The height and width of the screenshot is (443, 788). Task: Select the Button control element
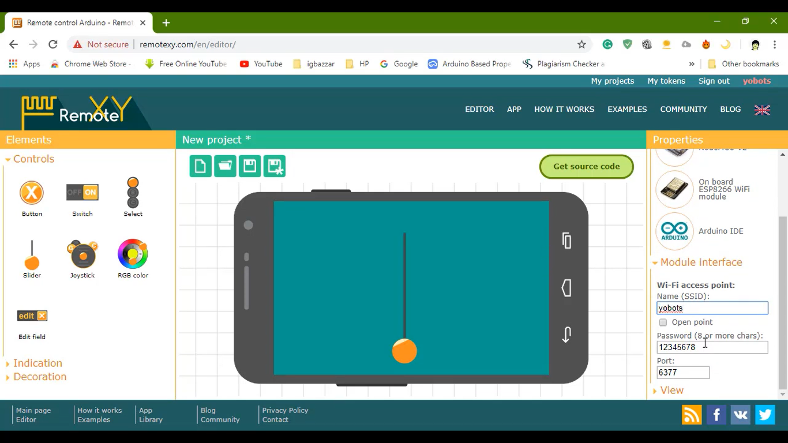click(x=31, y=193)
